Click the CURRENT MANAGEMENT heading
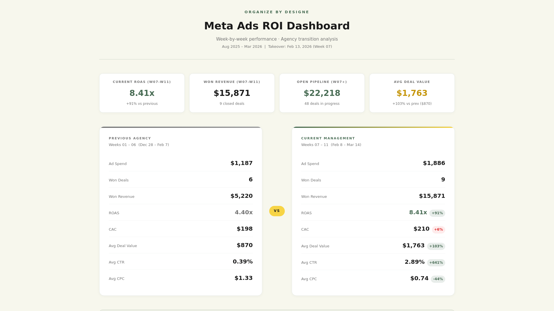 (x=328, y=139)
